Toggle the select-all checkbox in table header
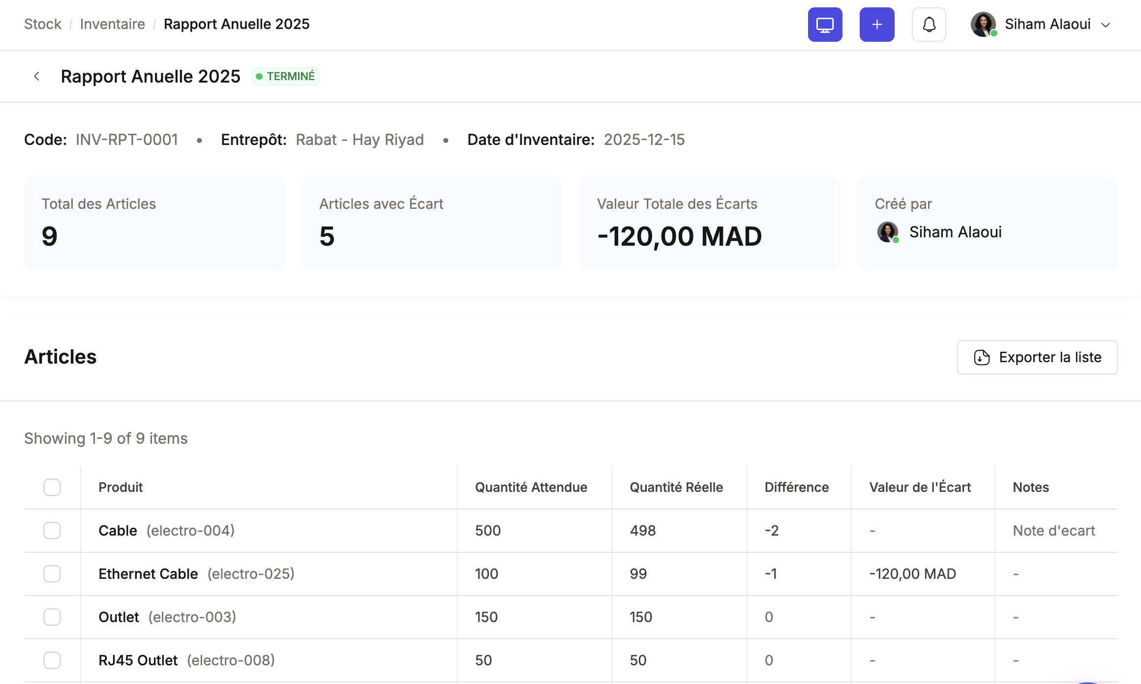Screen dimensions: 1141x684 52,487
